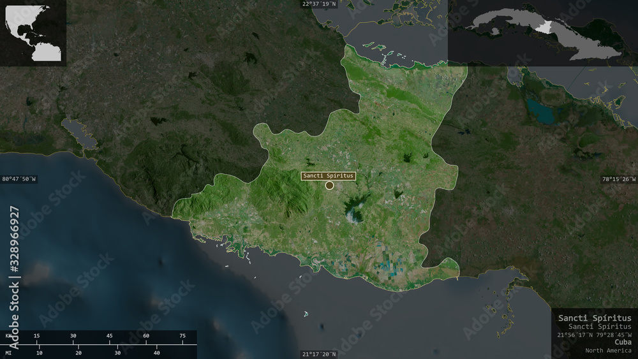This screenshot has width=638, height=359.
Task: Click the turquoise lagoon in northeast area
Action: pos(540,112)
